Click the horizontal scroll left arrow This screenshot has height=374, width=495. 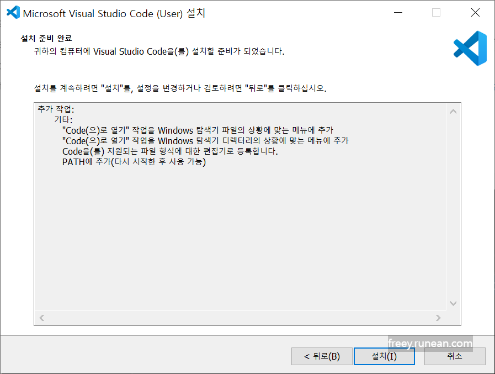[x=42, y=318]
